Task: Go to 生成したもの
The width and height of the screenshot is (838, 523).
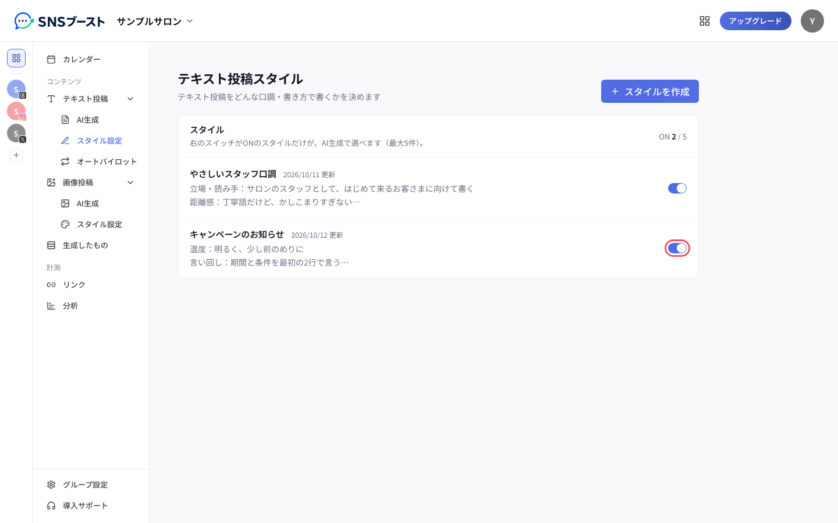Action: (91, 245)
